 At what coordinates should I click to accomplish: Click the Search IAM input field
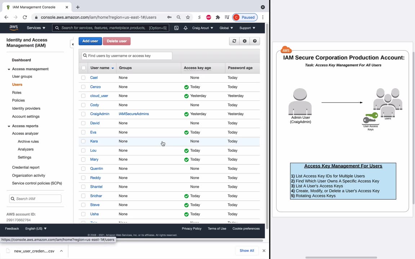pos(35,199)
